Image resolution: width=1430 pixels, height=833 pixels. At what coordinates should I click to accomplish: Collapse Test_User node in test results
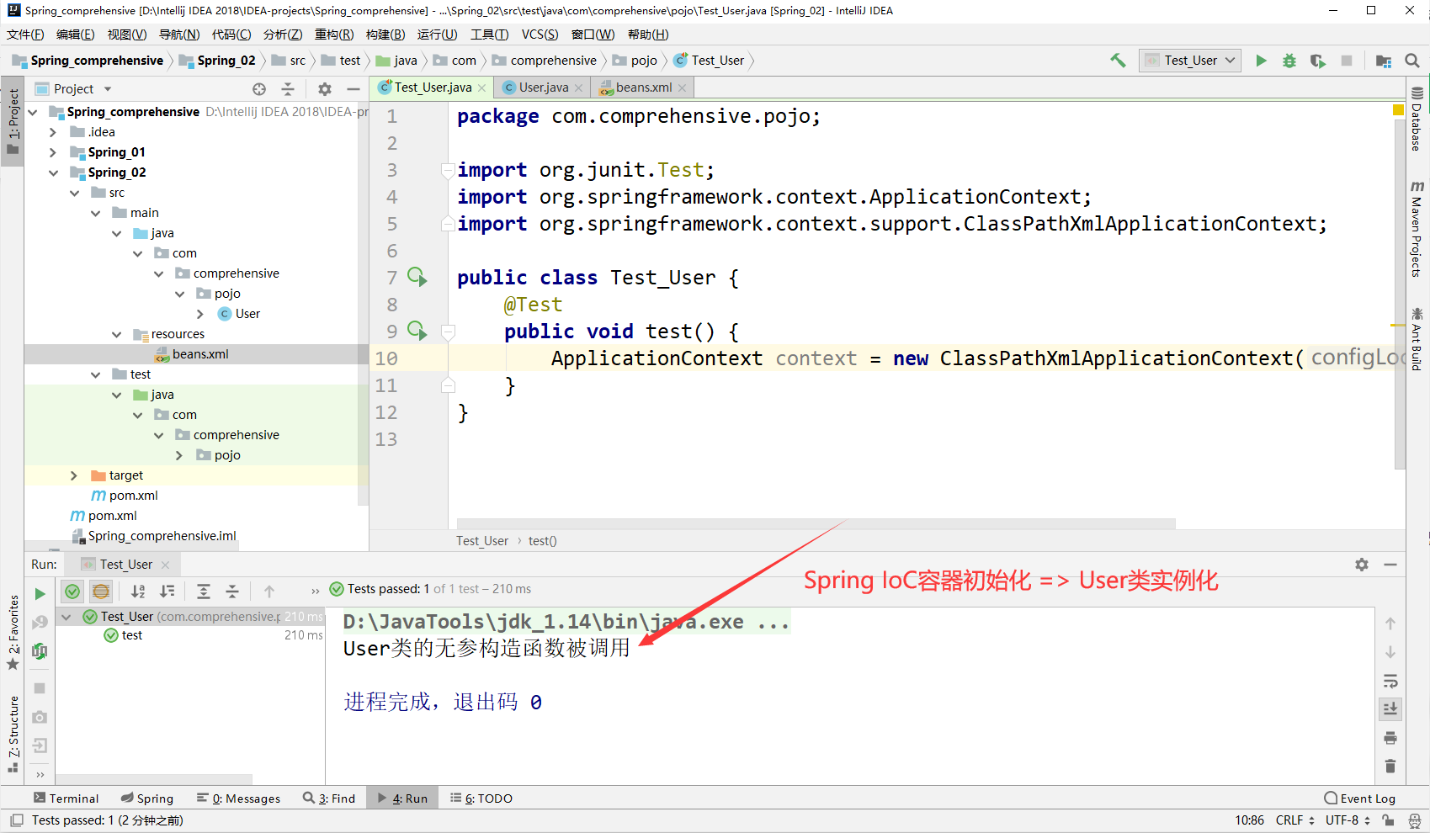coord(66,617)
